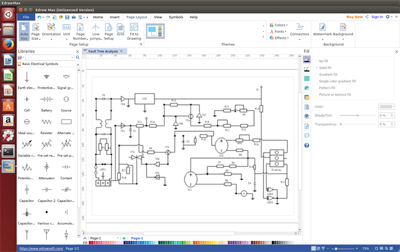This screenshot has width=400, height=252.
Task: Open Firefox from the Ubuntu dock
Action: (8, 44)
